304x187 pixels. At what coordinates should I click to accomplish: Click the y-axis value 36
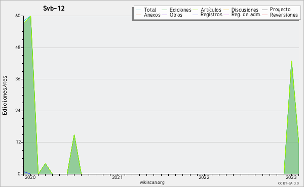18,79
